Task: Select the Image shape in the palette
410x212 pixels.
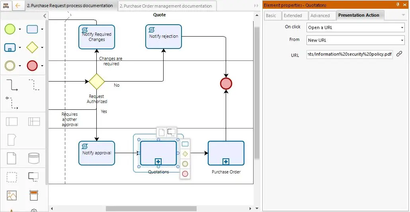Action: [12, 196]
